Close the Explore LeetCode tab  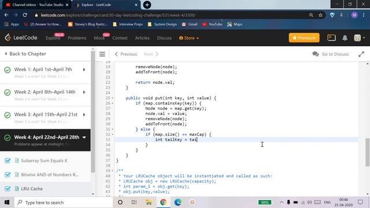[136, 5]
